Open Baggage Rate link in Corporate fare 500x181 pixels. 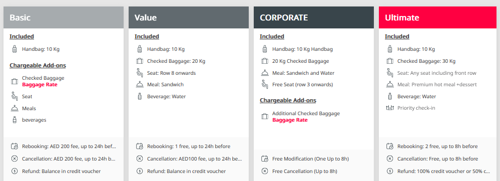(x=290, y=120)
